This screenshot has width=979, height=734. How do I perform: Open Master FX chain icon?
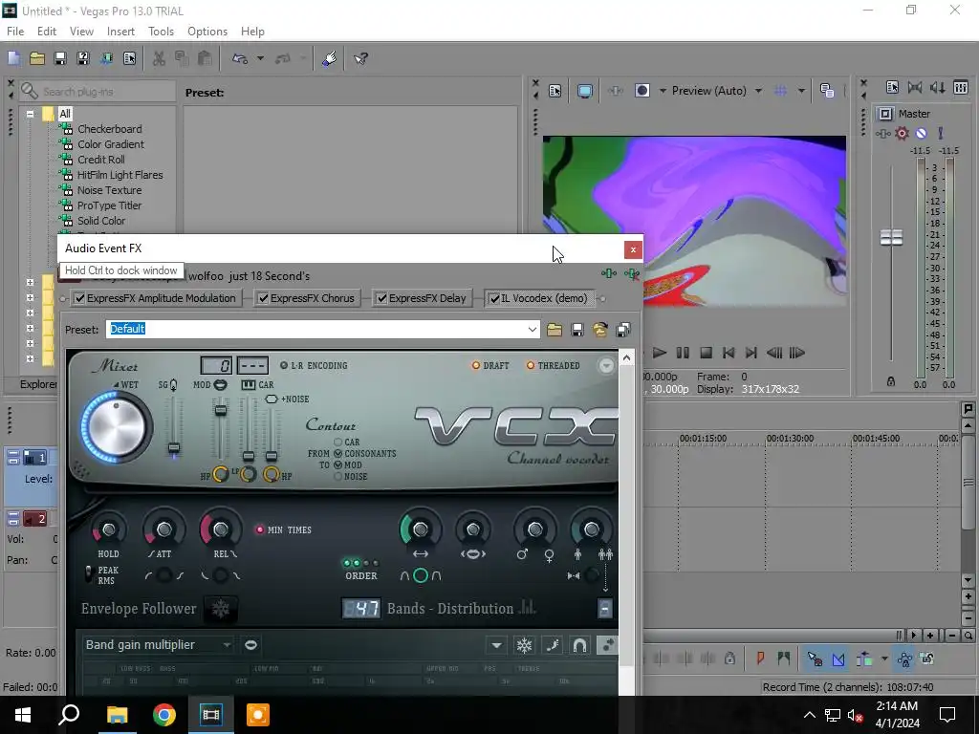[x=882, y=134]
